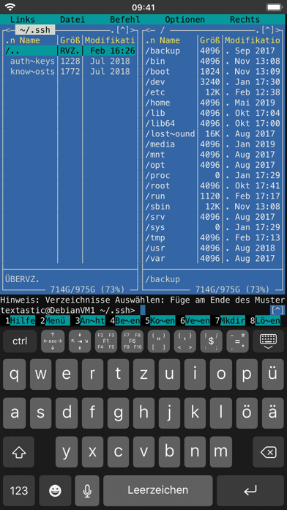The width and height of the screenshot is (287, 510).
Task: Tap the backspace delete key
Action: pos(269,452)
